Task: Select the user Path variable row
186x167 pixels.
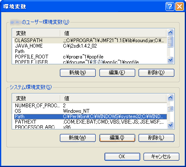Action: click(89, 51)
